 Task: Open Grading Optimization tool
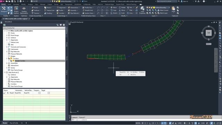[24, 10]
